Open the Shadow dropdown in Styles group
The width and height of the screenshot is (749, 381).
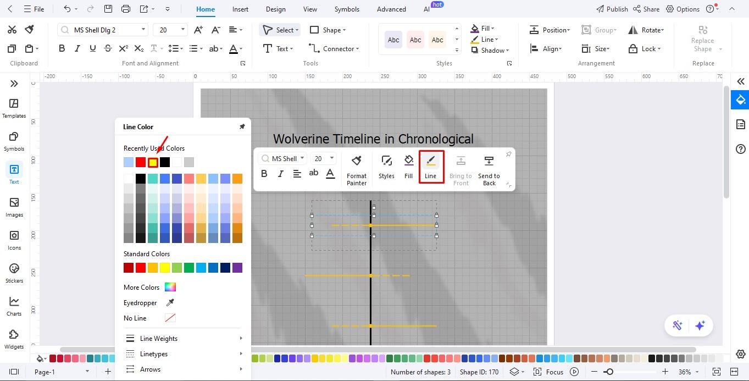coord(491,50)
